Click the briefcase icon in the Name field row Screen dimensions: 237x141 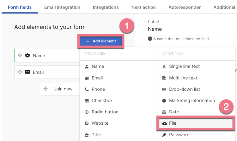[27, 56]
